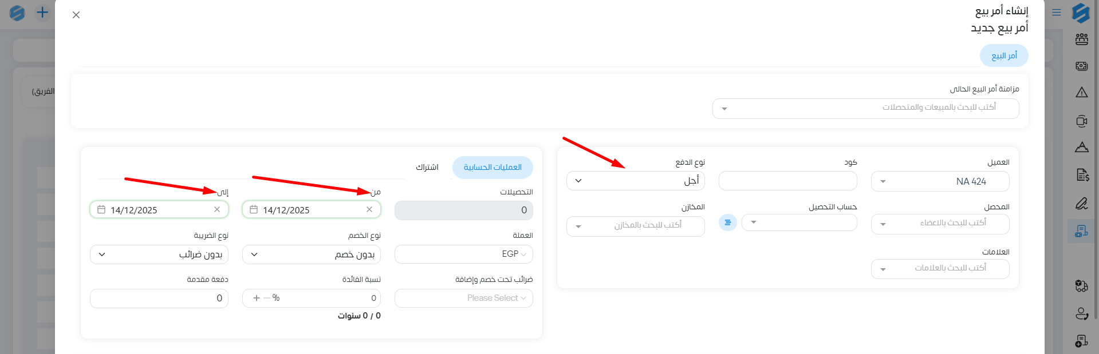The image size is (1099, 354).
Task: Click the plus icon in نسبة الفائدة
Action: [x=257, y=298]
